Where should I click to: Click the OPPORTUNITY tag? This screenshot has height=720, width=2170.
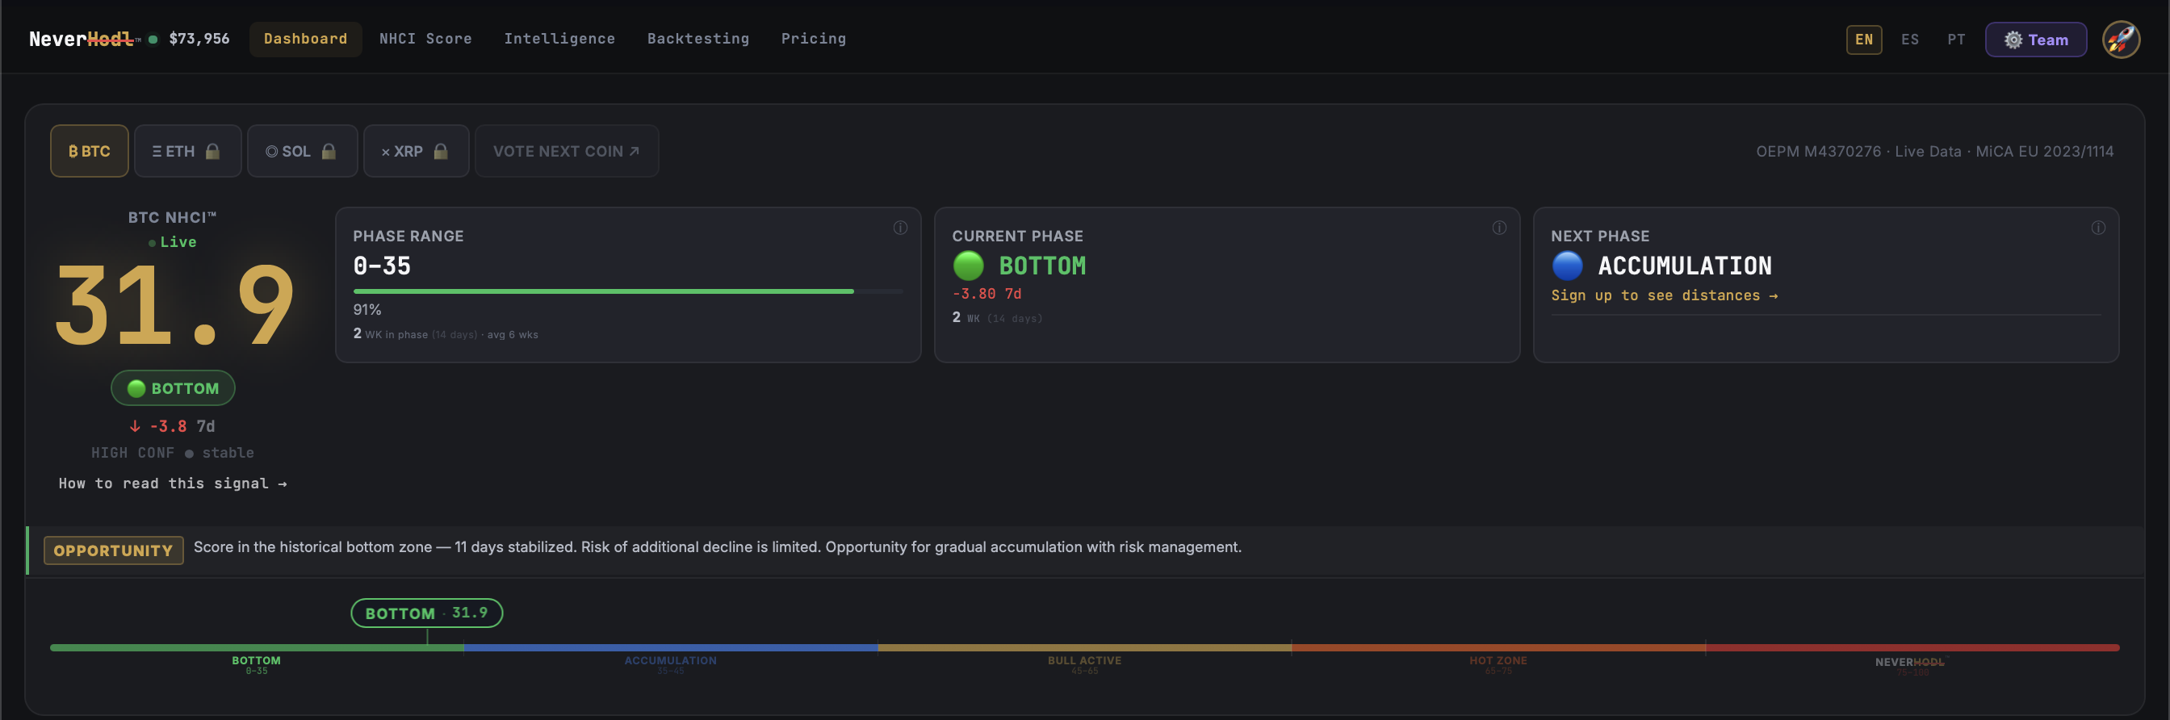coord(114,550)
